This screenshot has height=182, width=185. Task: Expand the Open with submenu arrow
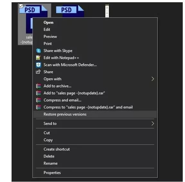[x=153, y=79]
